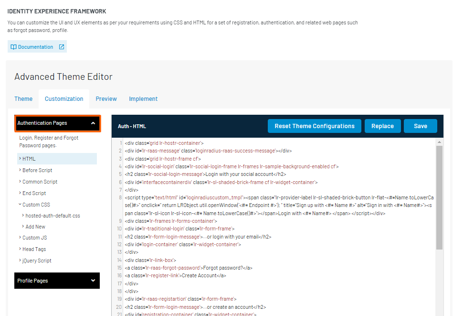Expand the Custom JS section

tap(34, 238)
